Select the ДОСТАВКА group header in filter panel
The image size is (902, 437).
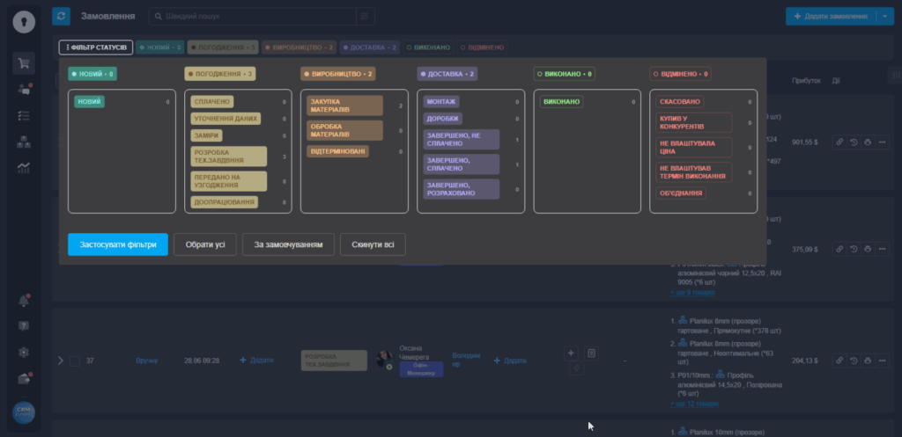(x=448, y=74)
